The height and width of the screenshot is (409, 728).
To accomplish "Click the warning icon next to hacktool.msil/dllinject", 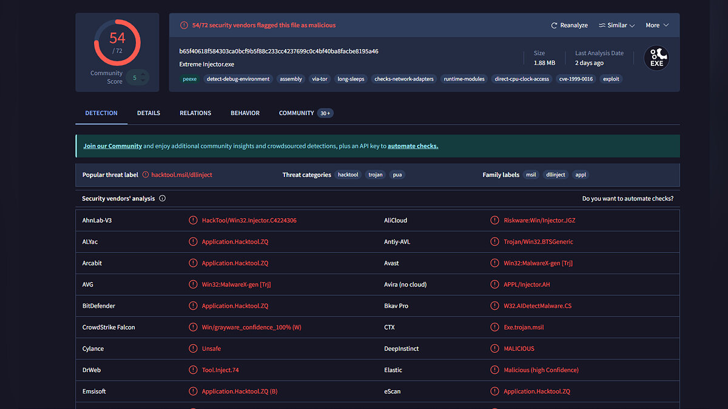I will (146, 175).
